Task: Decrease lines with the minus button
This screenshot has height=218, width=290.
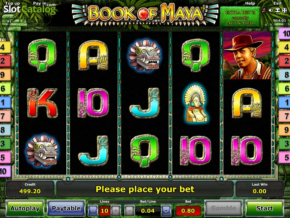Action: click(93, 210)
